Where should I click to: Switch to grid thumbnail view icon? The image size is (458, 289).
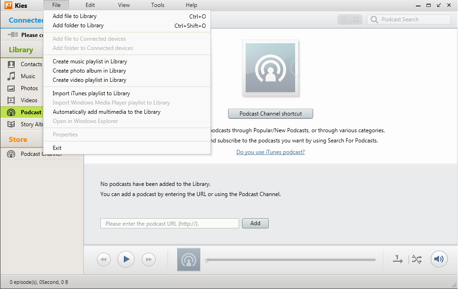[x=356, y=19]
